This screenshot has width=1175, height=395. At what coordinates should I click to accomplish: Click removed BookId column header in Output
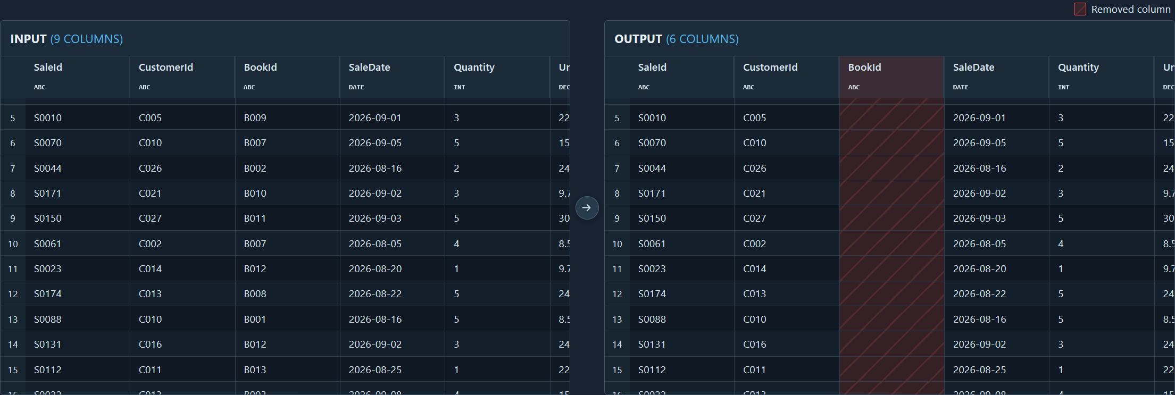coord(891,77)
